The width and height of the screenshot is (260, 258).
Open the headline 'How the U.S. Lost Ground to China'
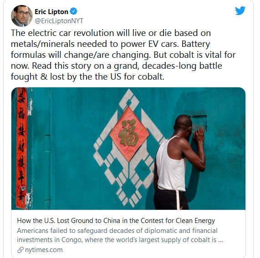[116, 221]
